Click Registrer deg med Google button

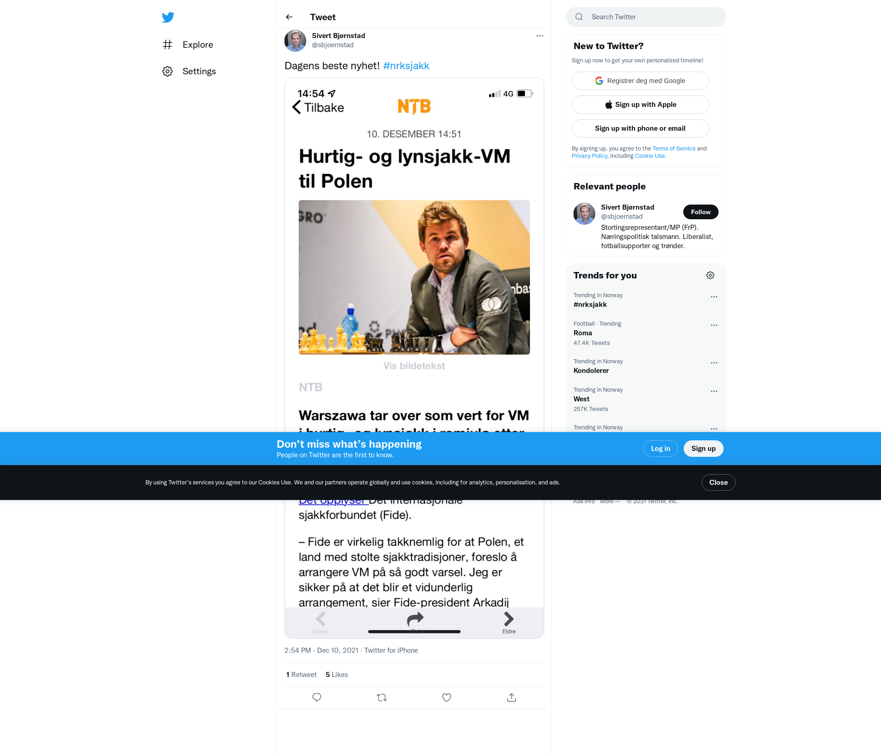tap(640, 81)
